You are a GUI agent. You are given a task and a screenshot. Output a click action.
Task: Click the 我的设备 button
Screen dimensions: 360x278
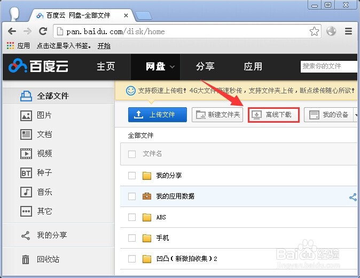[329, 115]
